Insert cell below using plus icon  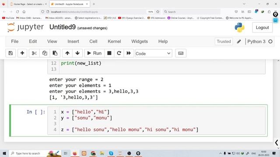coord(22,53)
